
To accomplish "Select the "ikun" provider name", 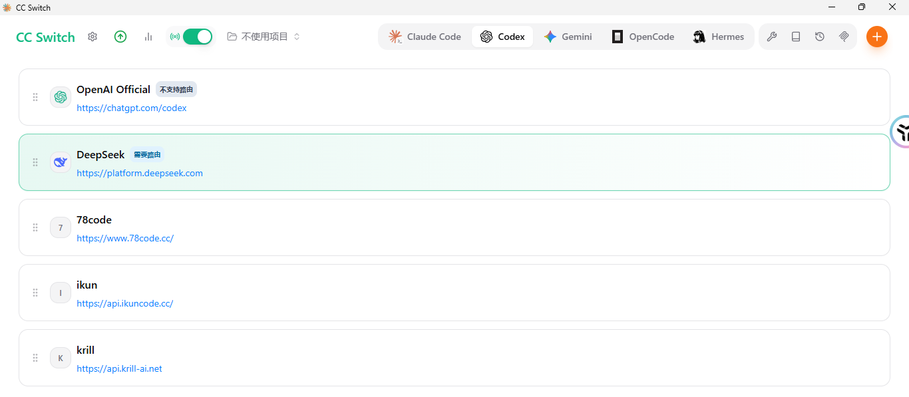I will 87,285.
